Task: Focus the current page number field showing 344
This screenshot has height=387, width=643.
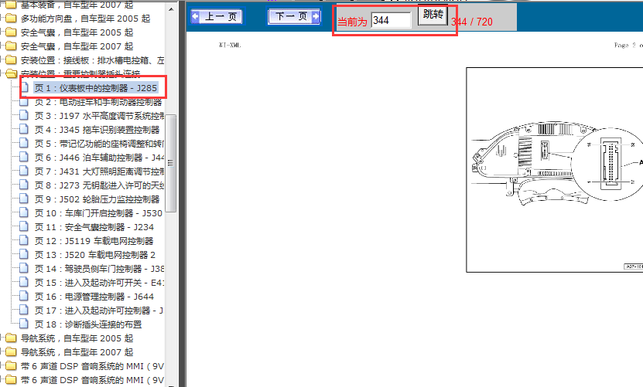Action: 391,21
